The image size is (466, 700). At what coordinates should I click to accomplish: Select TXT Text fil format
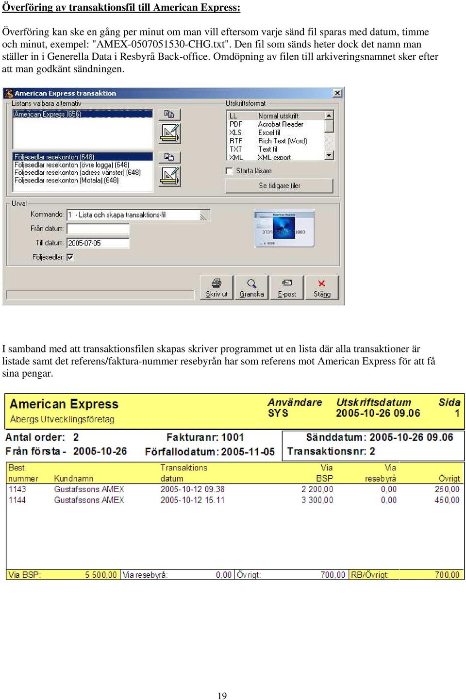tap(275, 149)
